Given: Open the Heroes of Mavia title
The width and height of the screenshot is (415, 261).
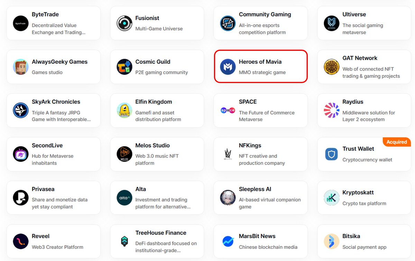Looking at the screenshot, I should pyautogui.click(x=260, y=62).
